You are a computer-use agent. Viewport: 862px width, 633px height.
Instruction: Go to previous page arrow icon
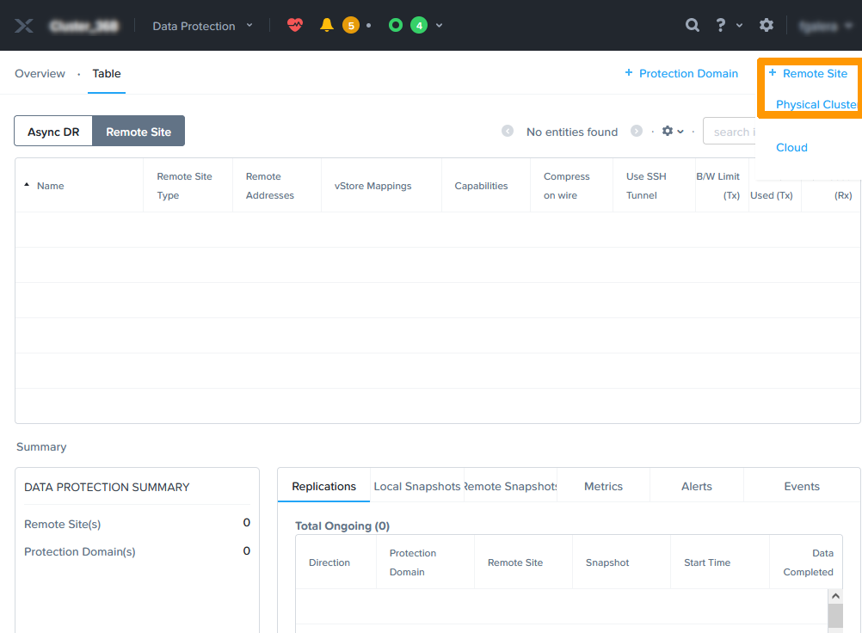(x=508, y=132)
